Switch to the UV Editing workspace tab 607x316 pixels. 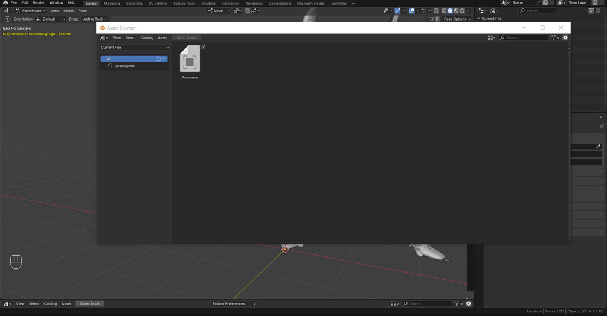tap(158, 4)
